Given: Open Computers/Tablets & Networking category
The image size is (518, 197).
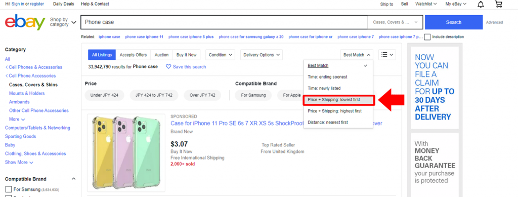Looking at the screenshot, I should pyautogui.click(x=37, y=128).
